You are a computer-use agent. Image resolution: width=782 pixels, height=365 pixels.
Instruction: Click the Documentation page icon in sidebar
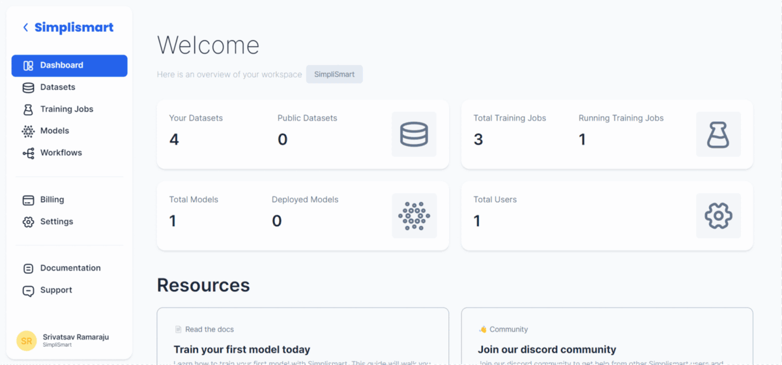point(28,269)
